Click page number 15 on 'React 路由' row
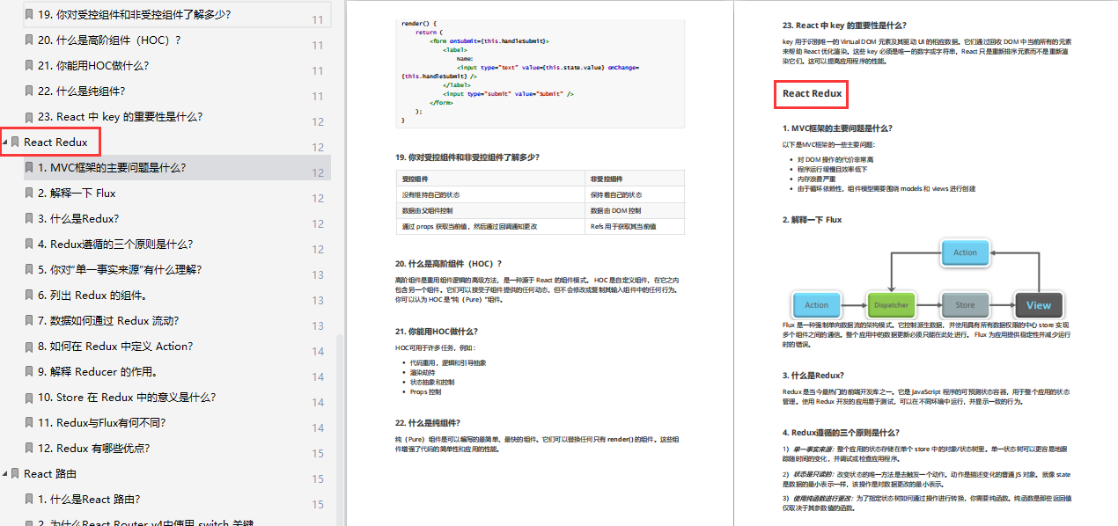1118x526 pixels. tap(318, 479)
